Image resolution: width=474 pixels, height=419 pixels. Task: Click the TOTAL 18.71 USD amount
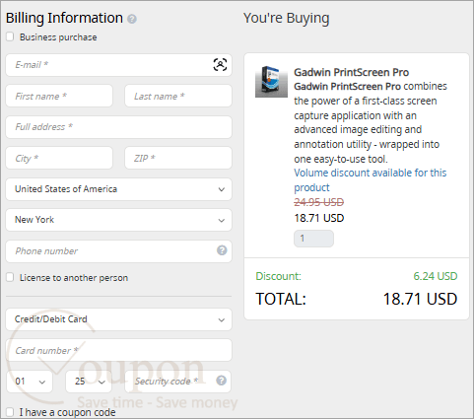pos(420,299)
